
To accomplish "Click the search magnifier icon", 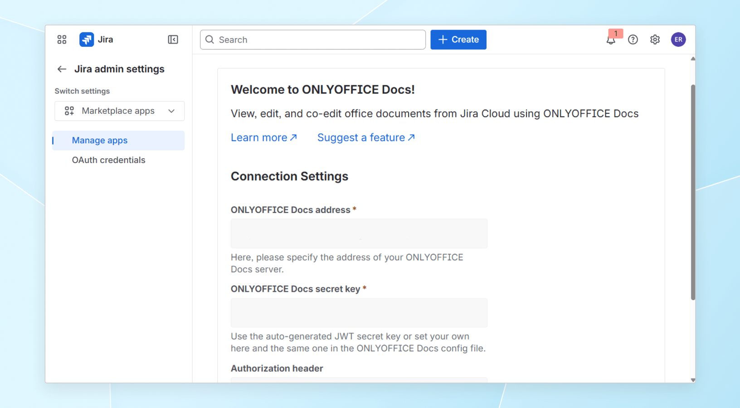I will click(x=209, y=40).
